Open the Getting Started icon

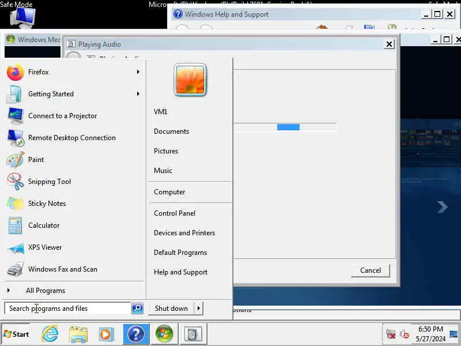pos(14,94)
